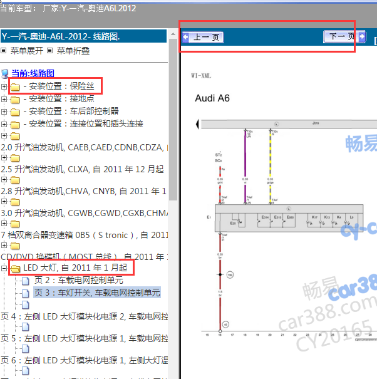
Task: Expand the 3.0 升汽油发动机 folder node
Action: click(x=4, y=201)
